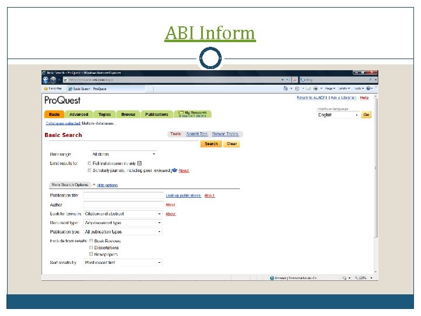Check Exclude Book Reviews box
Image resolution: width=421 pixels, height=316 pixels.
(91, 241)
